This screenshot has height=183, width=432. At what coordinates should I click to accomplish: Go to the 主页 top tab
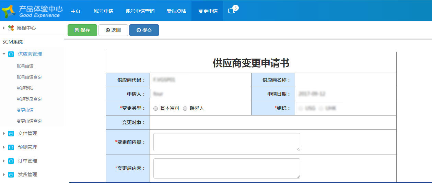[x=75, y=11]
